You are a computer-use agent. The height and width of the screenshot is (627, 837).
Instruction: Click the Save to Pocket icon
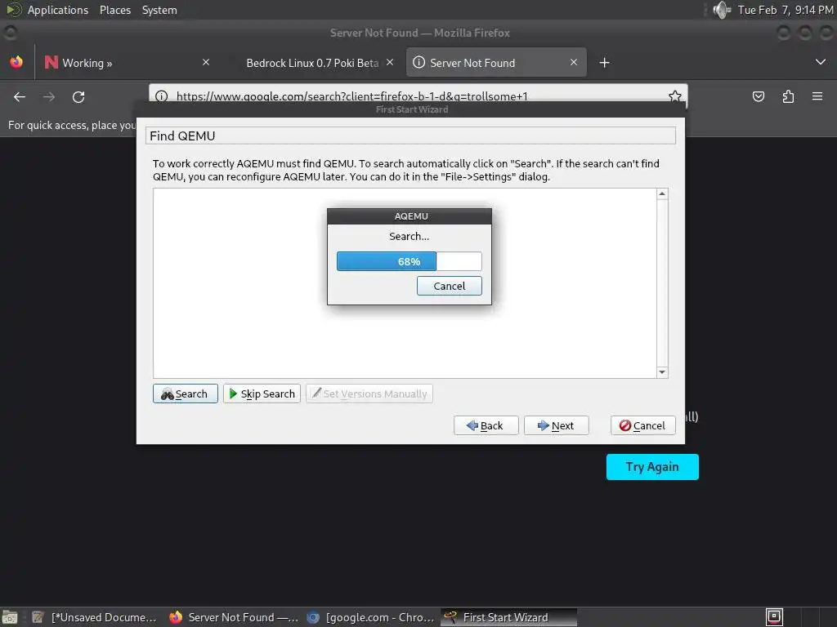coord(759,96)
